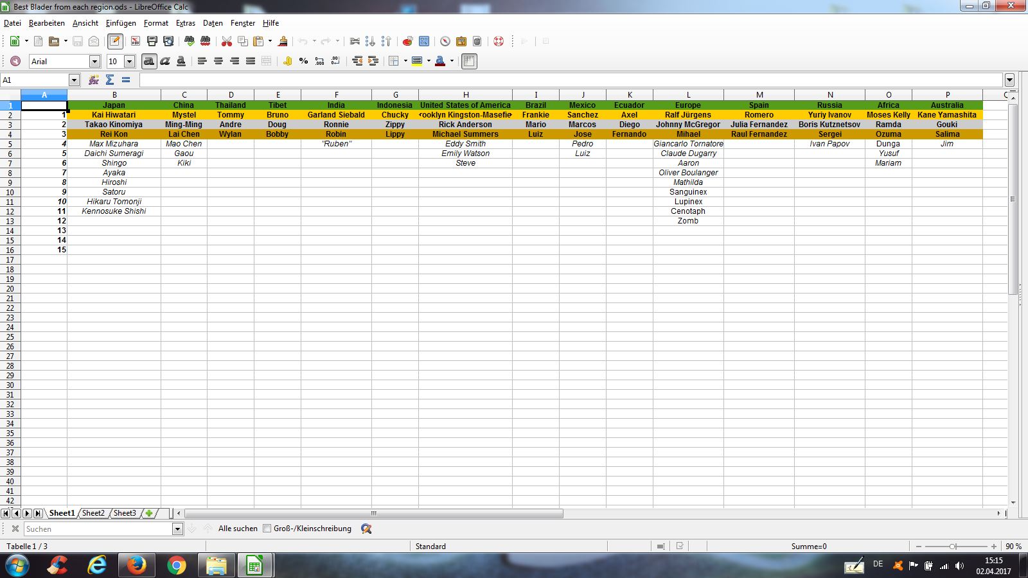
Task: Apply percent number format
Action: (x=303, y=61)
